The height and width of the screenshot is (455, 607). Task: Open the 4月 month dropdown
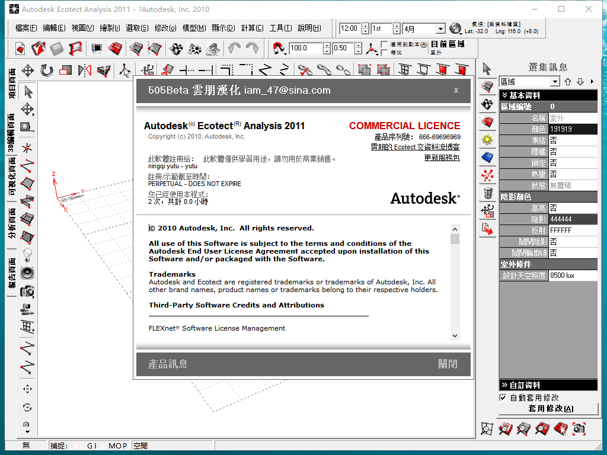pos(440,28)
